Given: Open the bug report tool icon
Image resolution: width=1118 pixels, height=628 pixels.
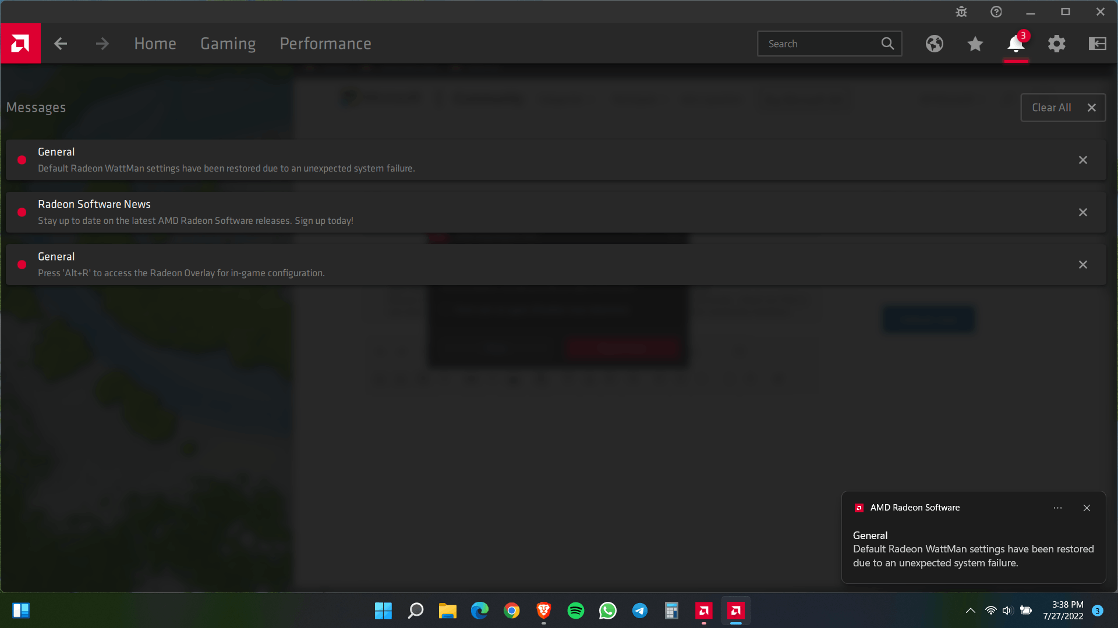Looking at the screenshot, I should coord(961,12).
